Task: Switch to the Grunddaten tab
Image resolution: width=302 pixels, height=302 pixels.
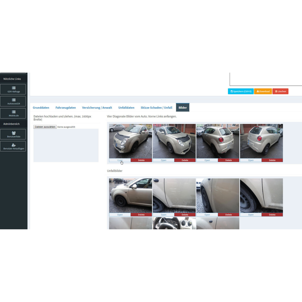Action: (41, 108)
